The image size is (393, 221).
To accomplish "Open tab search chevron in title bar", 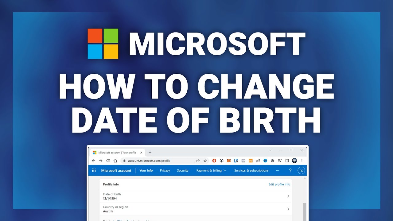I will click(x=270, y=150).
